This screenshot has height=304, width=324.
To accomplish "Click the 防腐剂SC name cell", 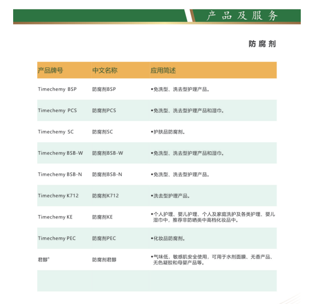I will [103, 132].
